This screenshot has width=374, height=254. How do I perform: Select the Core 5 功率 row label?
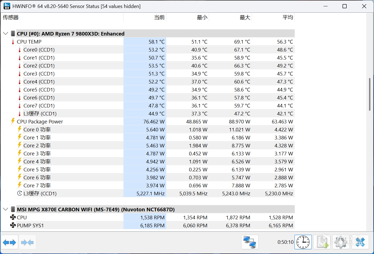(x=37, y=170)
